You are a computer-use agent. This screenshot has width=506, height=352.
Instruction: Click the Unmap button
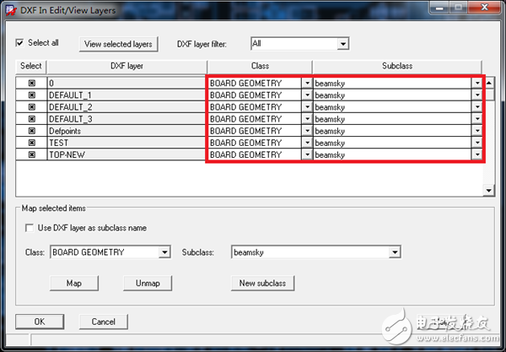coord(148,284)
